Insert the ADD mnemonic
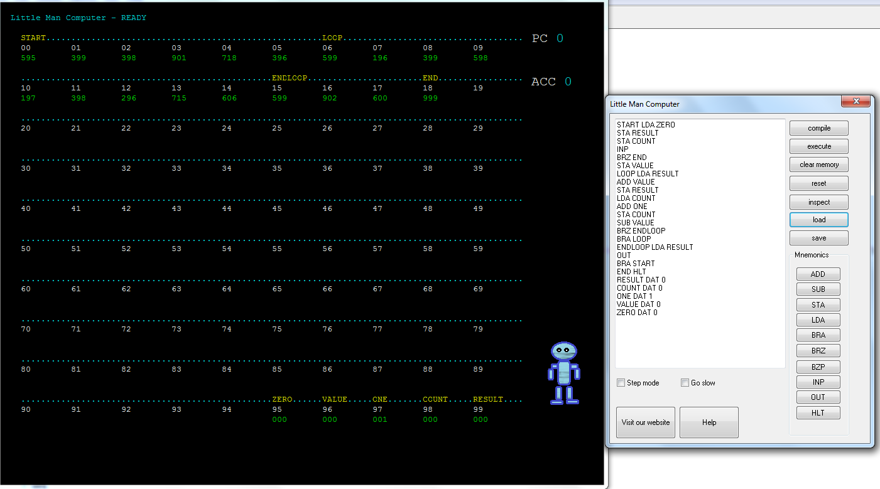Image resolution: width=880 pixels, height=489 pixels. coord(818,274)
